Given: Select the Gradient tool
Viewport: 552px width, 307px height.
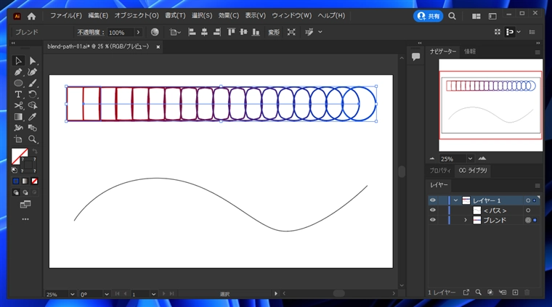Looking at the screenshot, I should pos(18,117).
